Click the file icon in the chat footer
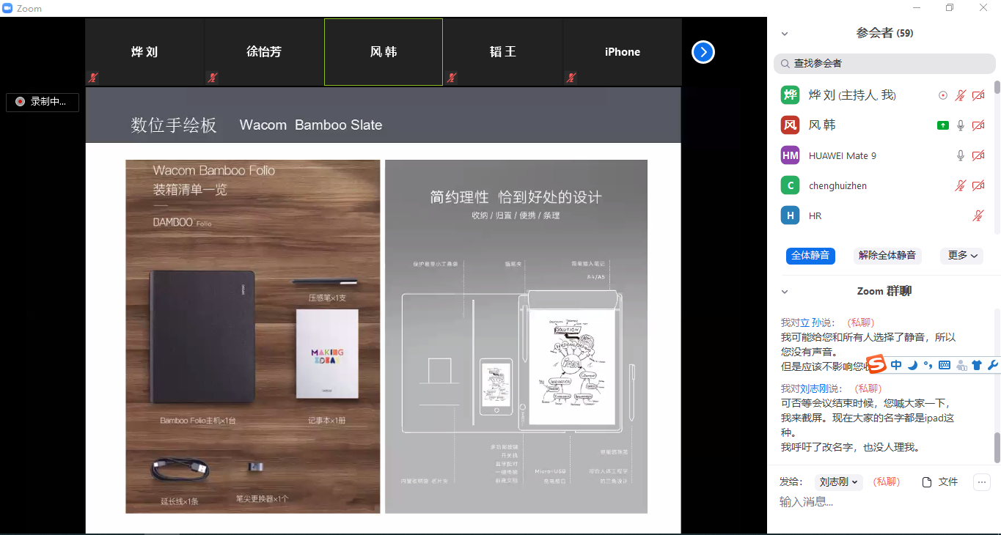The image size is (1001, 535). tap(927, 481)
